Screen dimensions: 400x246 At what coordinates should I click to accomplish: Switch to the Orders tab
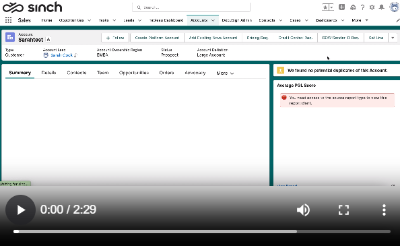166,73
